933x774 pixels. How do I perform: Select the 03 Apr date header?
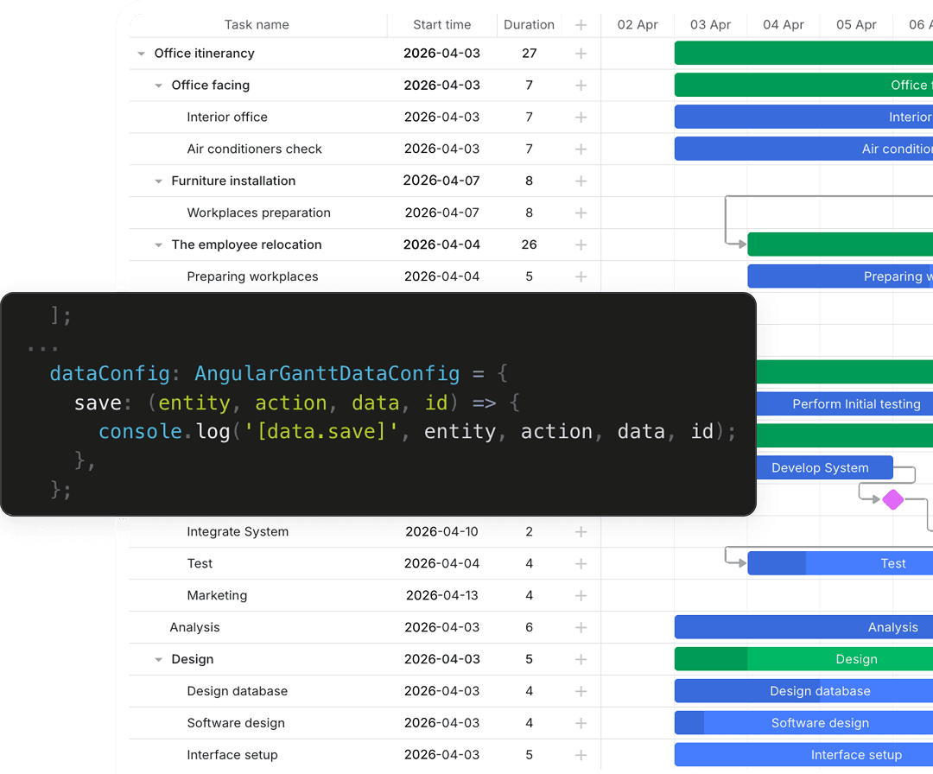(x=710, y=25)
